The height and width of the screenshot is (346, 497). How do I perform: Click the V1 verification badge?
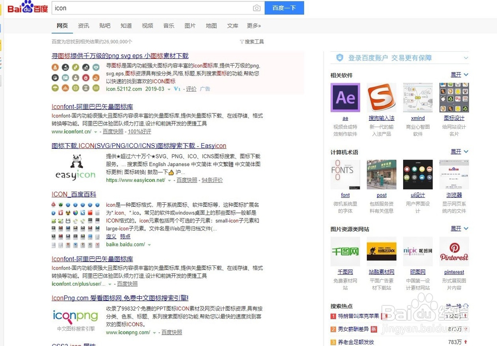177,89
